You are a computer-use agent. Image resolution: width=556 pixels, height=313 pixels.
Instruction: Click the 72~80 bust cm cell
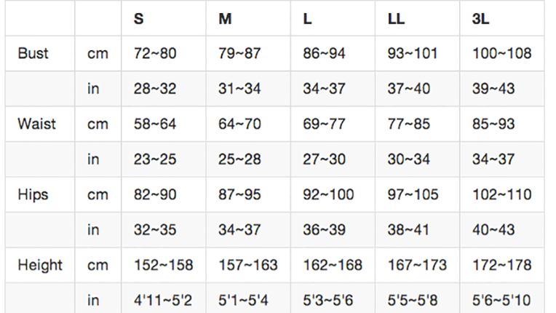coord(155,54)
